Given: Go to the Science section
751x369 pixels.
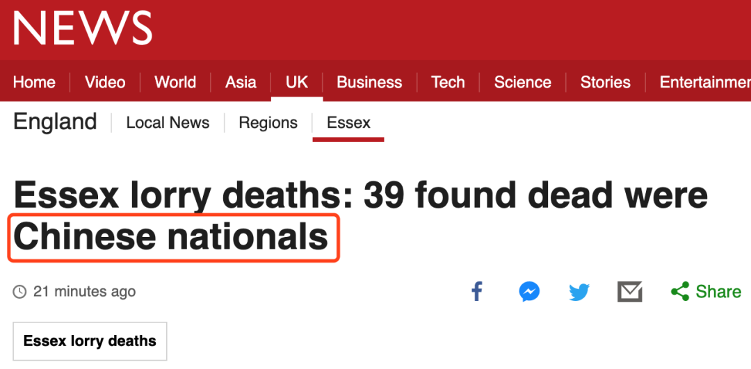Looking at the screenshot, I should click(522, 82).
